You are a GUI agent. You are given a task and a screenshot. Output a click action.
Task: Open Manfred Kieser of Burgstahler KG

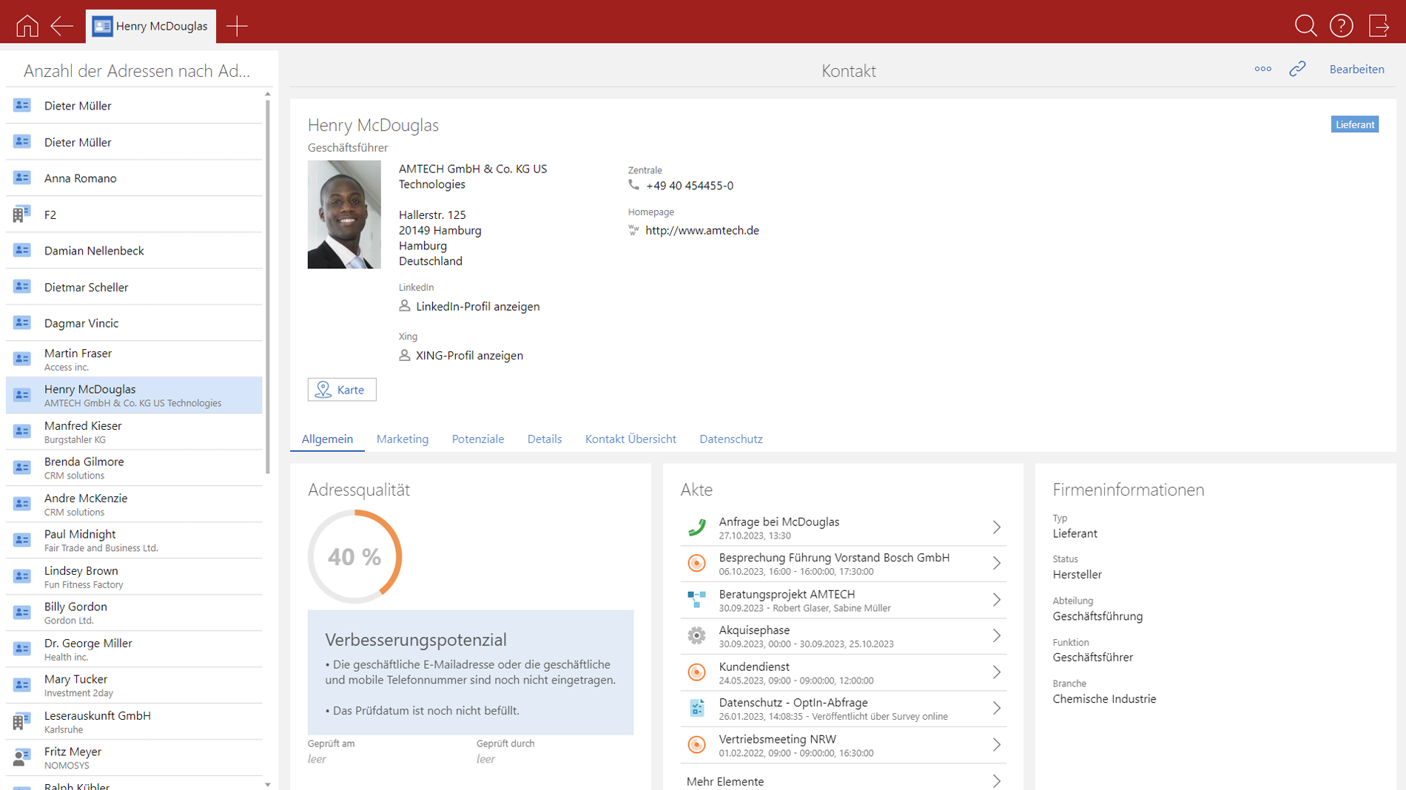point(134,432)
